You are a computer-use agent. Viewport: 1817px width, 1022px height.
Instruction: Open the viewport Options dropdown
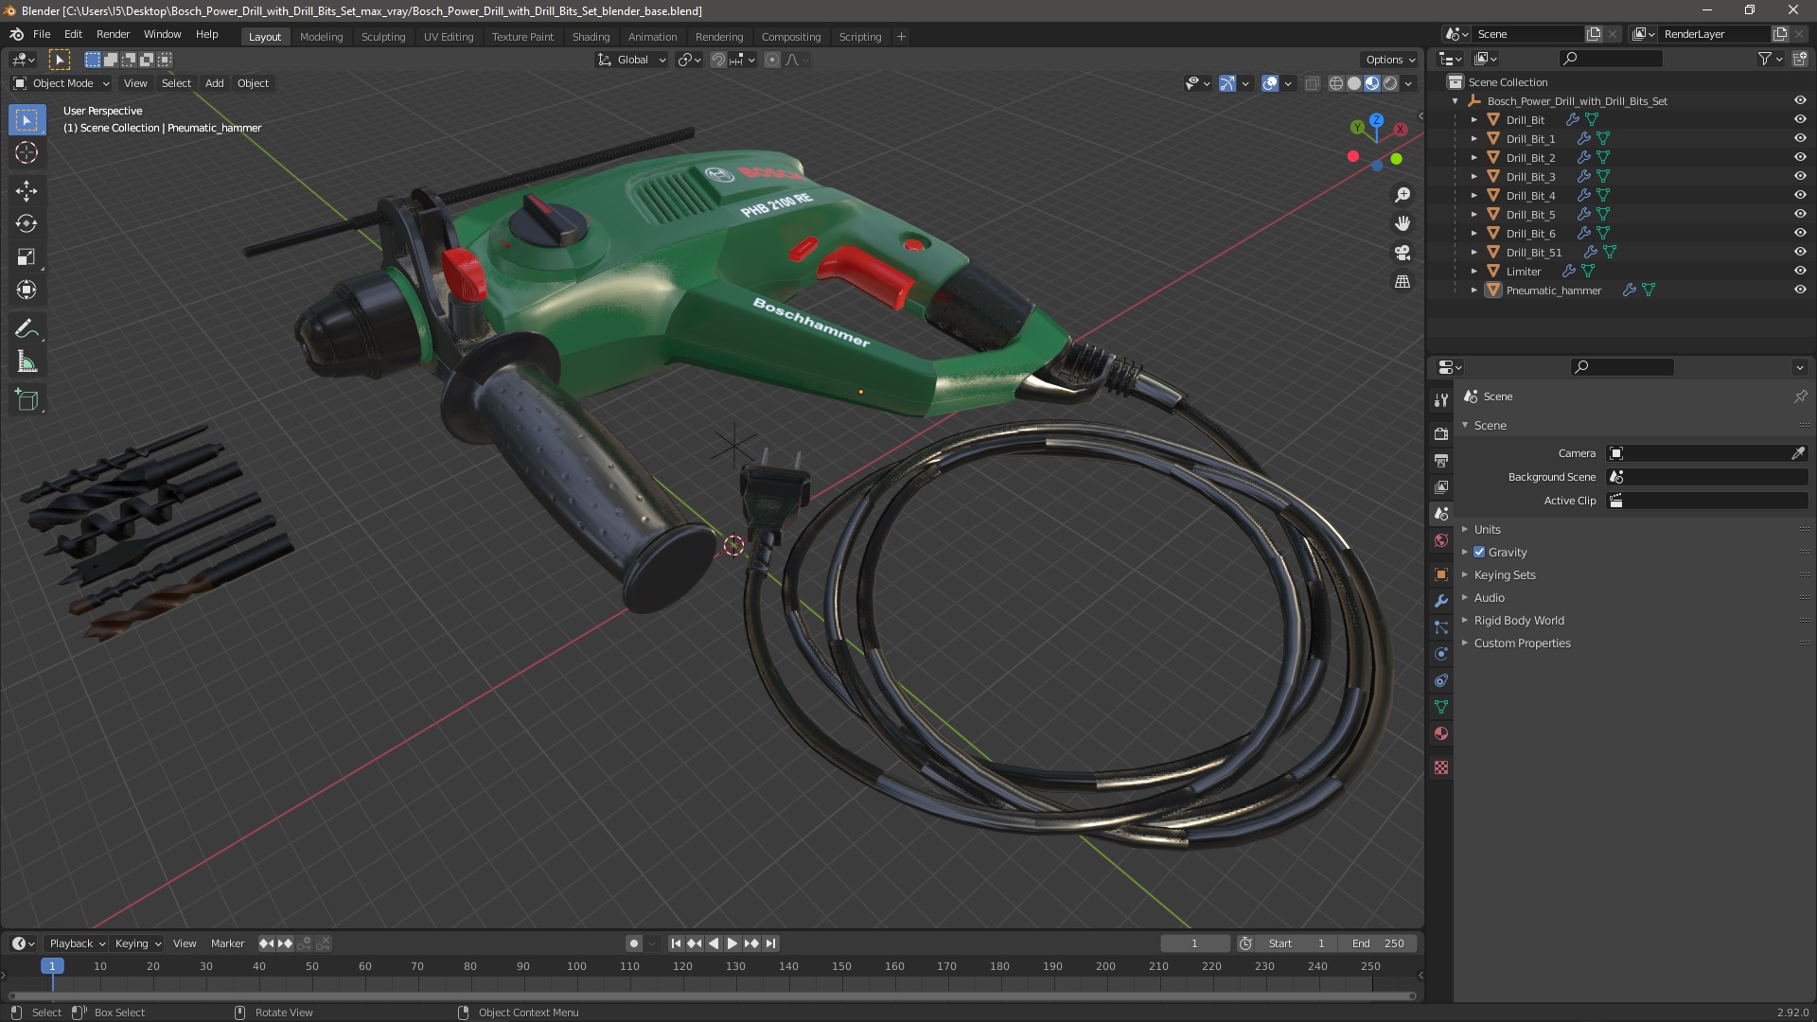[1390, 60]
